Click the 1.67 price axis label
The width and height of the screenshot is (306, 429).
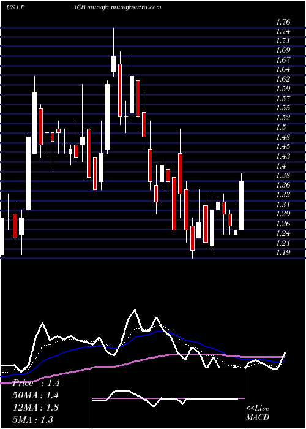283,60
